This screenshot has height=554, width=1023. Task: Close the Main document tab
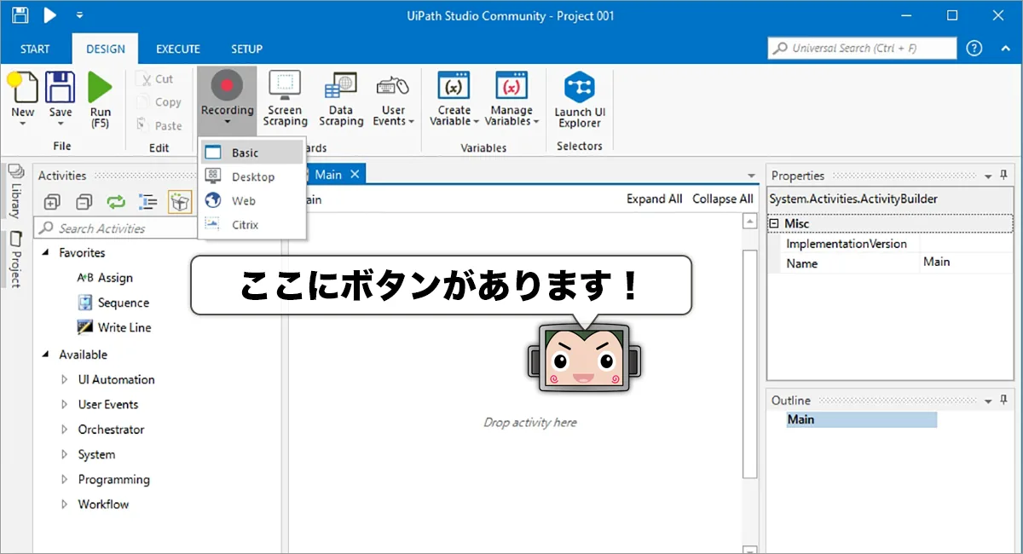(x=355, y=175)
